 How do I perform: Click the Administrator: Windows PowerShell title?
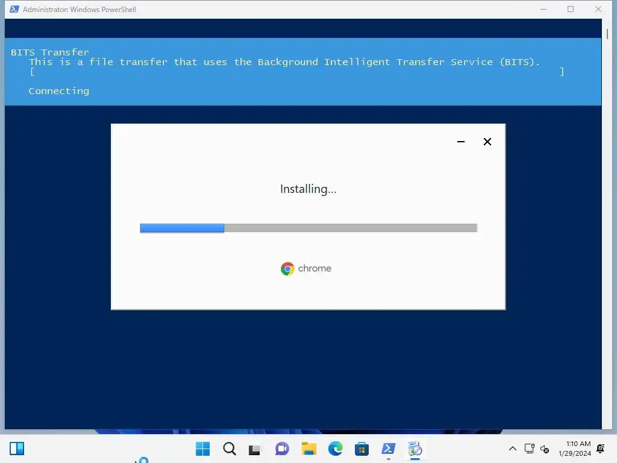pos(80,9)
